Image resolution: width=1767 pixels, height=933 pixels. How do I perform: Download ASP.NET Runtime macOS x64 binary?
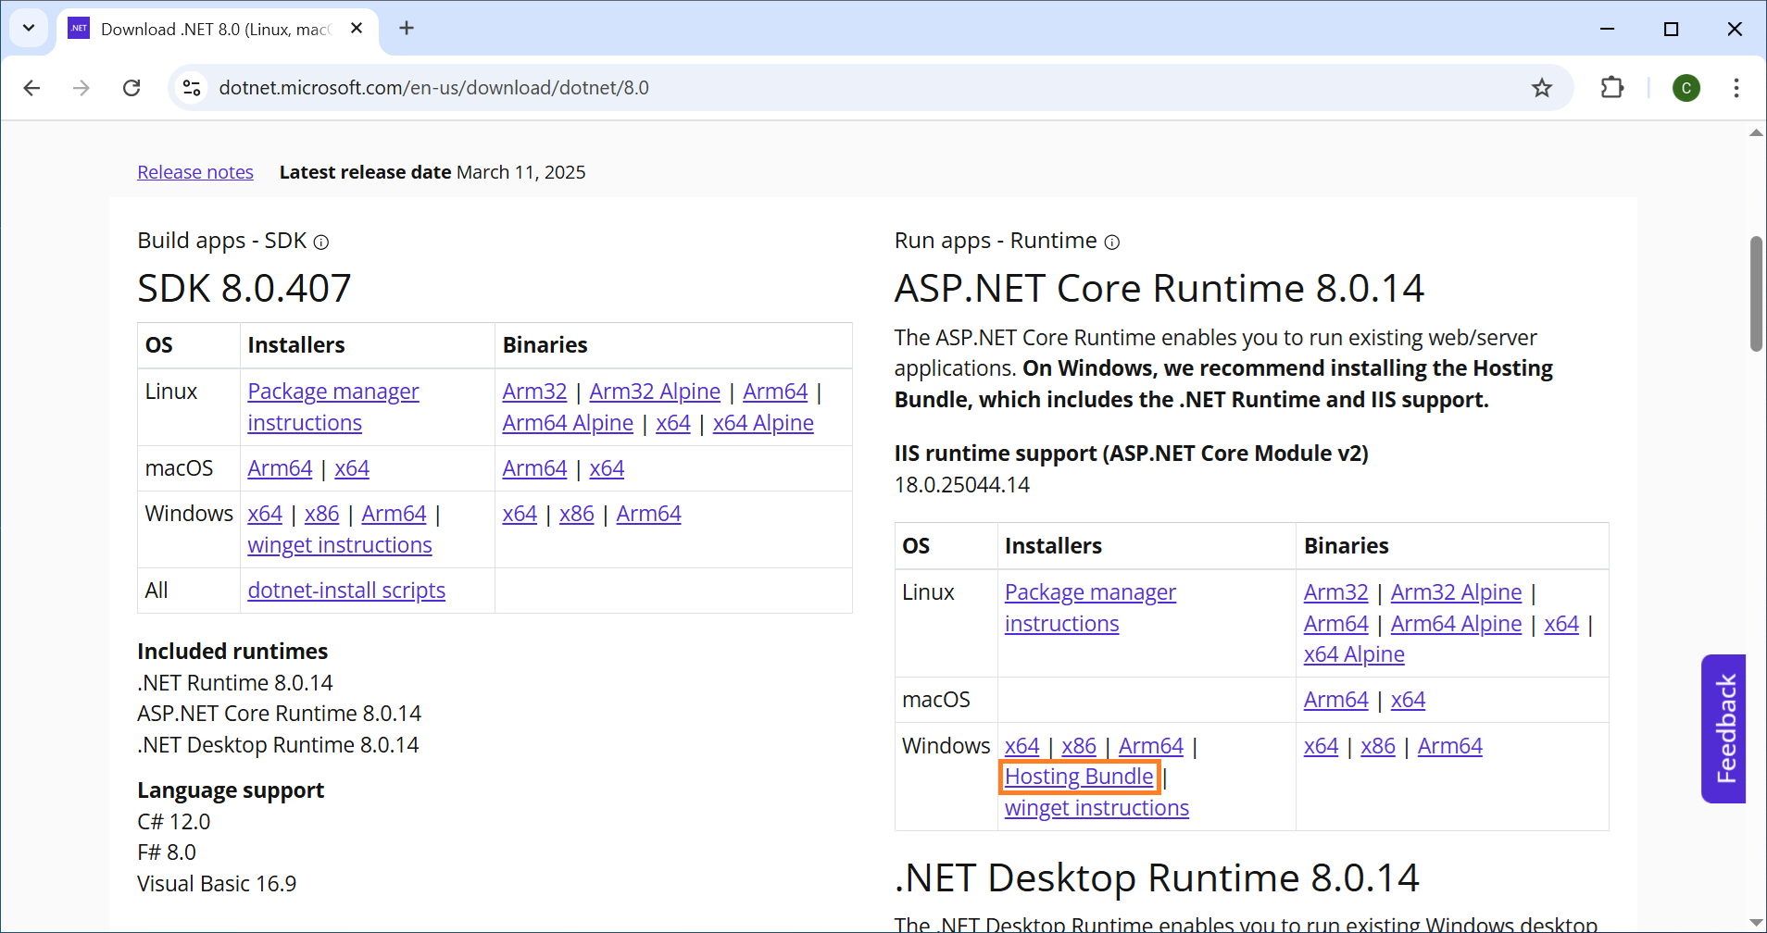tap(1408, 700)
